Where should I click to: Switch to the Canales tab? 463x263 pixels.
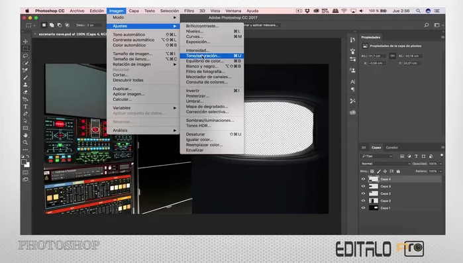[x=392, y=147]
